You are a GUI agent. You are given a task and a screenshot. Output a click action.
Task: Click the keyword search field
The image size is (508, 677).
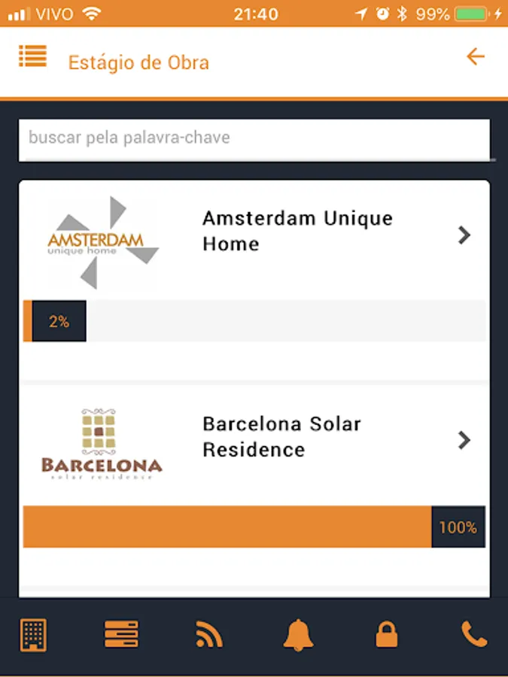[254, 138]
